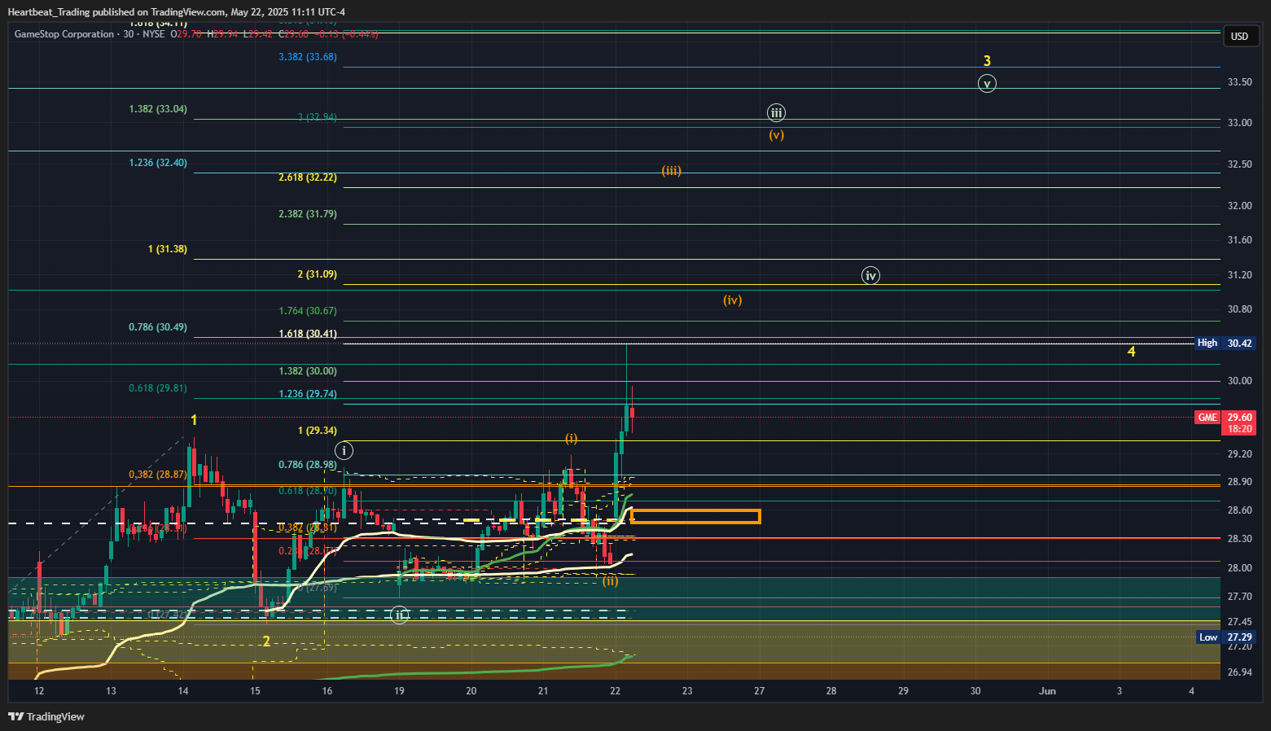Click 28.60 on the price scale
The height and width of the screenshot is (731, 1271).
(x=1240, y=510)
